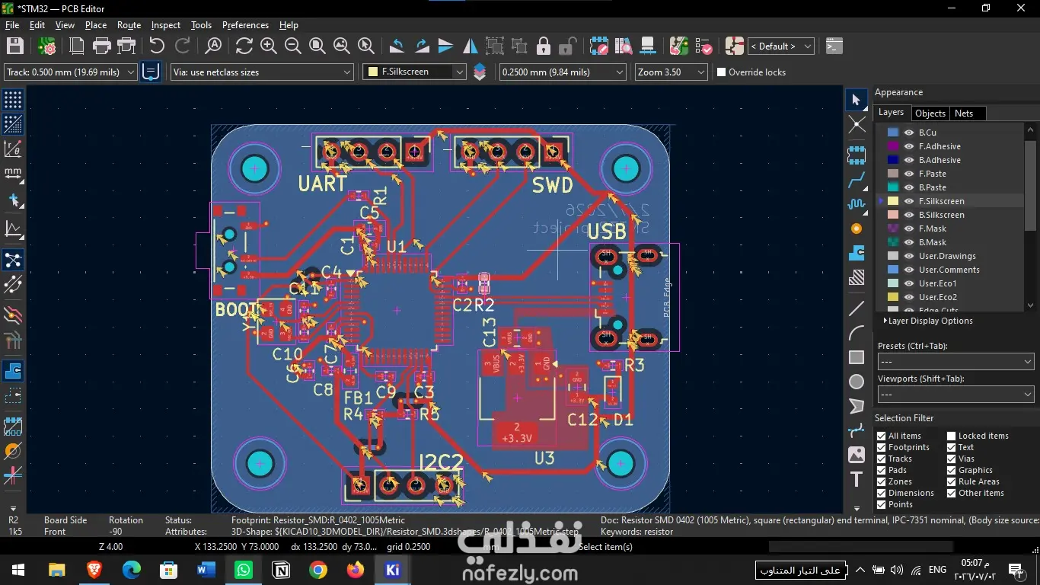Screen dimensions: 1040x585
Task: Open Board Setup from the toolbar
Action: [47, 46]
